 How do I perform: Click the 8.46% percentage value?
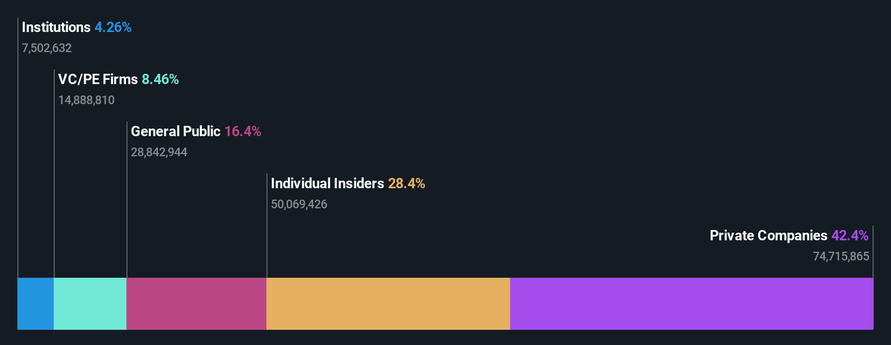160,79
